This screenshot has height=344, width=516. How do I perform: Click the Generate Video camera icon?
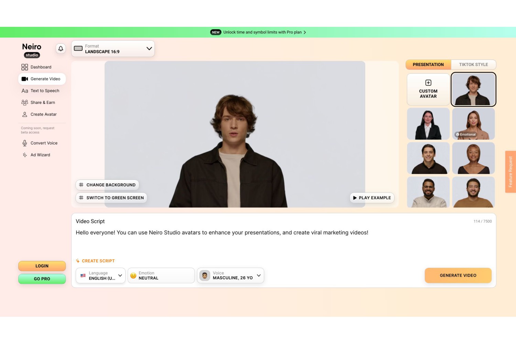(25, 79)
